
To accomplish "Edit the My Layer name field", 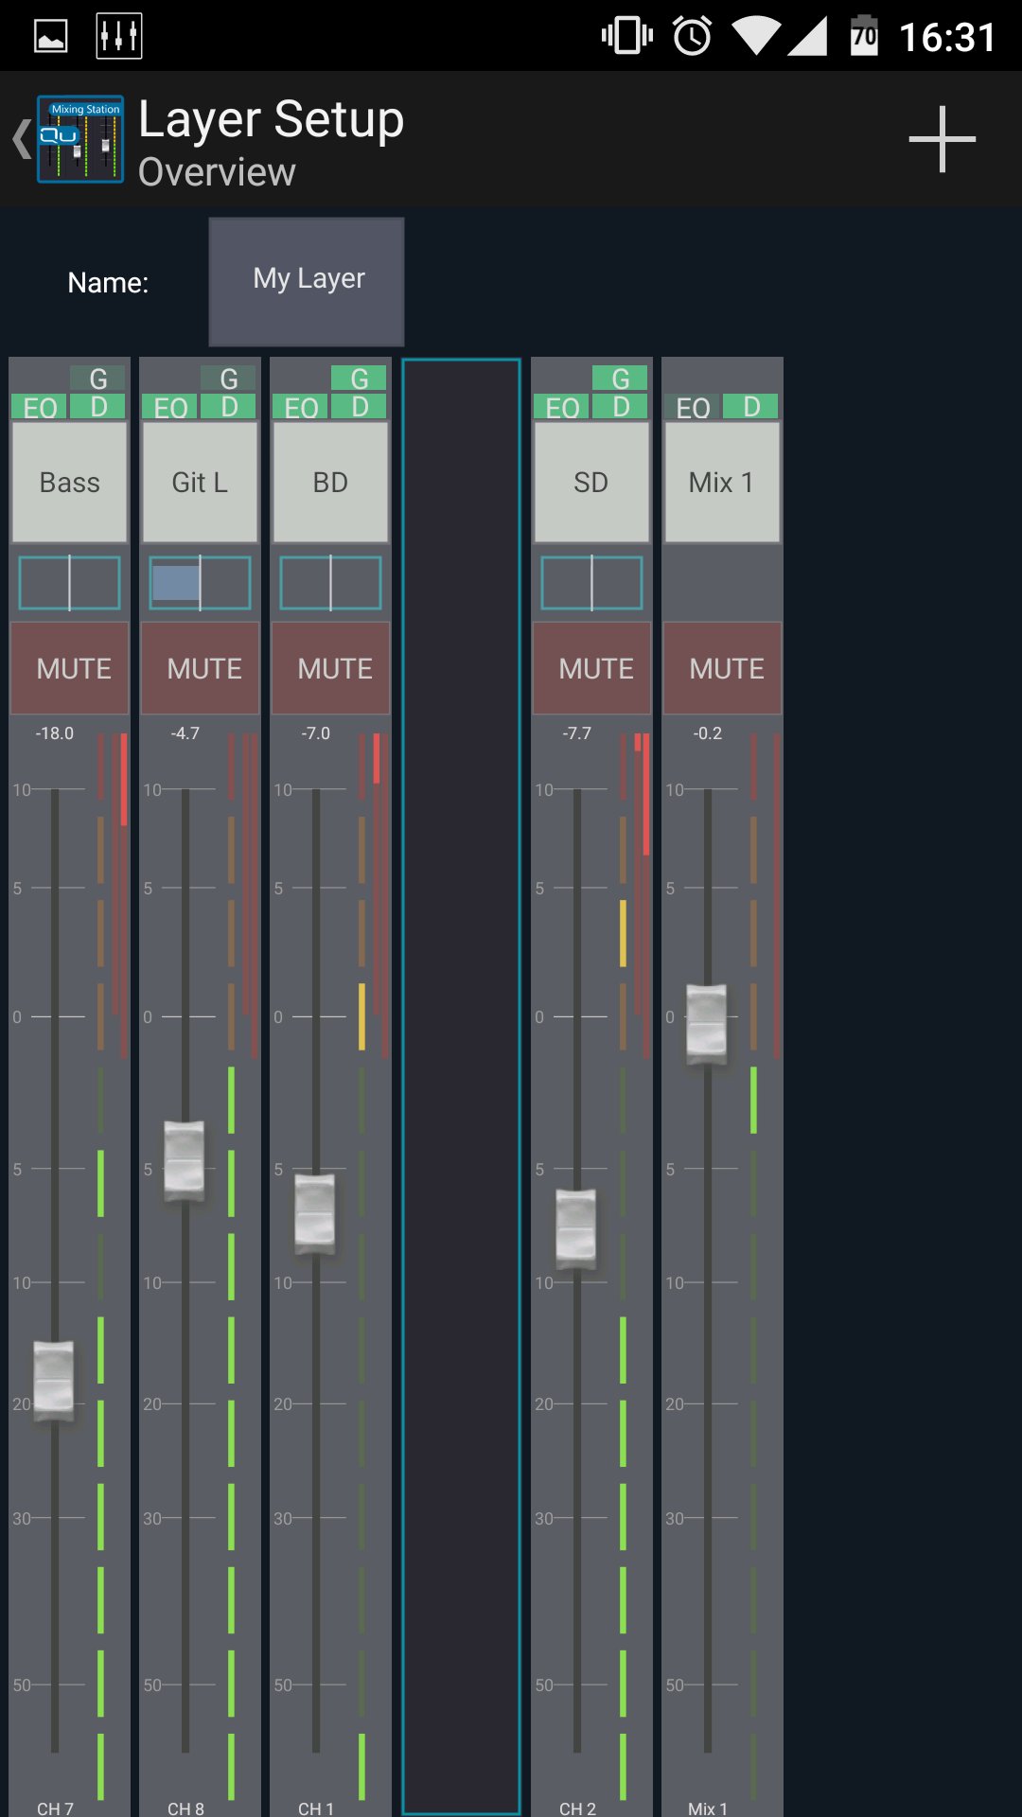I will point(307,281).
